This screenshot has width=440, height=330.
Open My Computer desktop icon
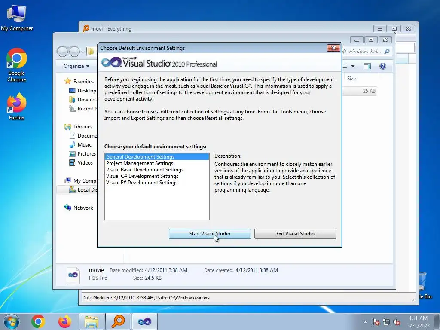[x=17, y=17]
